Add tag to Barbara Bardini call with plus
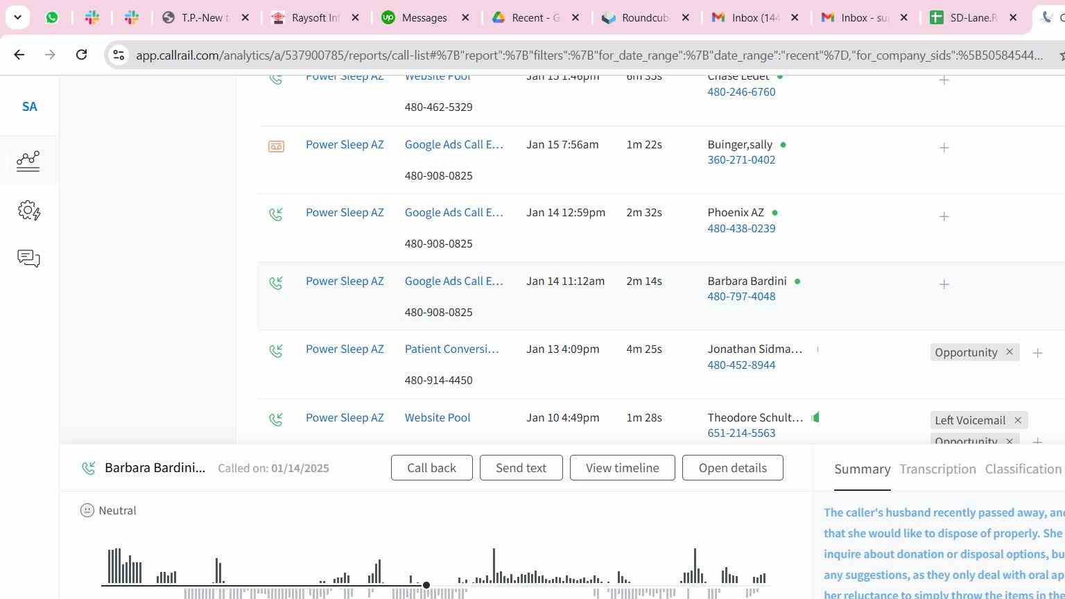Image resolution: width=1065 pixels, height=599 pixels. (x=944, y=284)
